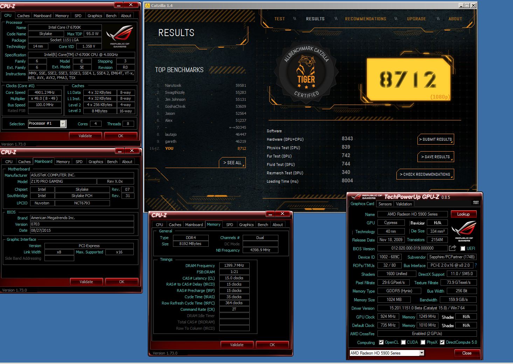Maximize the Catzilla 1.4 window

[x=467, y=5]
